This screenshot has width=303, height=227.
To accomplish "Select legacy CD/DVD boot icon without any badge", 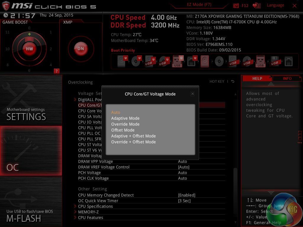I will click(219, 61).
